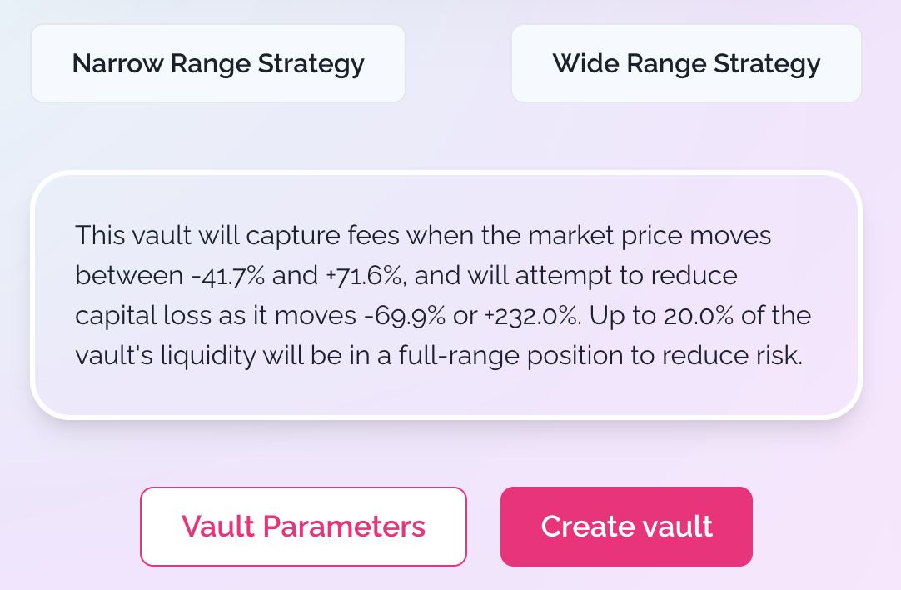This screenshot has width=901, height=590.
Task: Select the Narrow Range Strategy option
Action: click(x=218, y=64)
